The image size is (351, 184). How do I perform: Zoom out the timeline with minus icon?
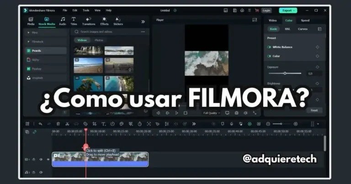coord(268,124)
